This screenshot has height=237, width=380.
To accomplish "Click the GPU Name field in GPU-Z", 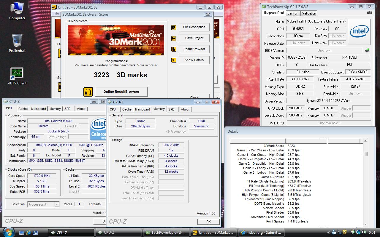I will (x=316, y=21).
